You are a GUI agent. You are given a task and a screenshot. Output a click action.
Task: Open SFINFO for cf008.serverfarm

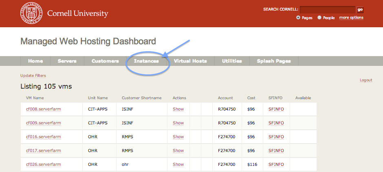coord(276,109)
